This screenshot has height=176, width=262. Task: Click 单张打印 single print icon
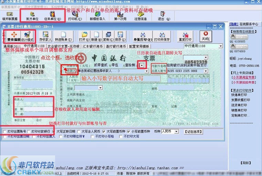(x=143, y=36)
